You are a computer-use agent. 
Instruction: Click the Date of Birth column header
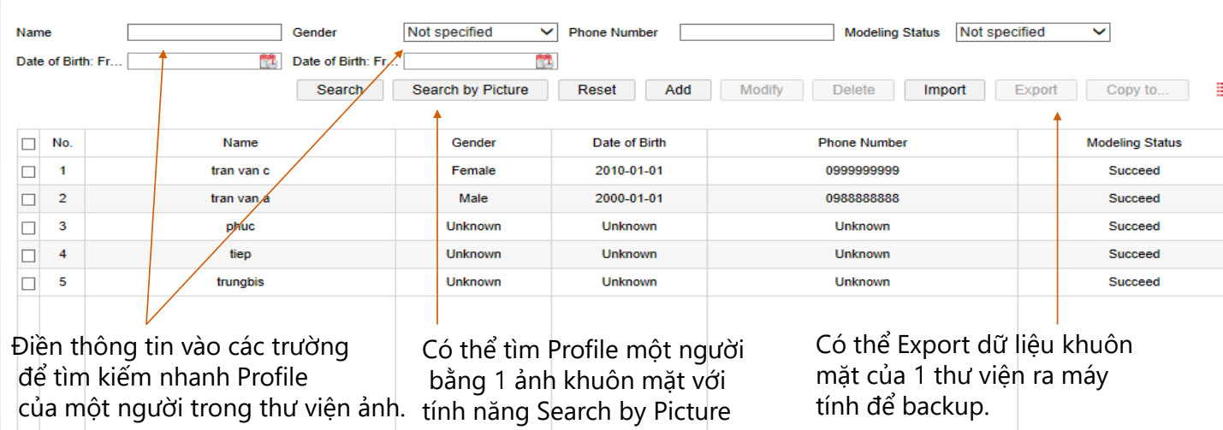coord(628,143)
